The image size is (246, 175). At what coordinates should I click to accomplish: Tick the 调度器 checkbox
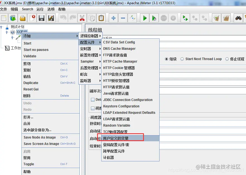93,108
